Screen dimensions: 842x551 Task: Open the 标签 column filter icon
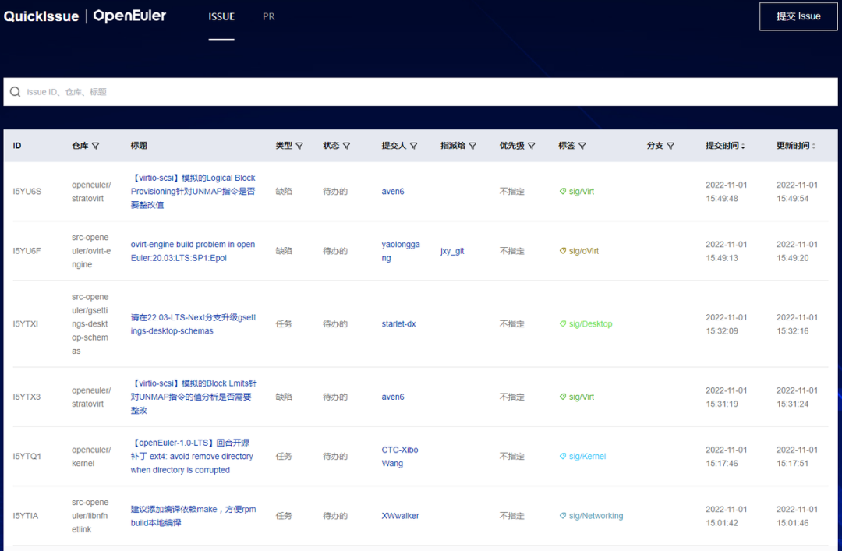click(582, 146)
